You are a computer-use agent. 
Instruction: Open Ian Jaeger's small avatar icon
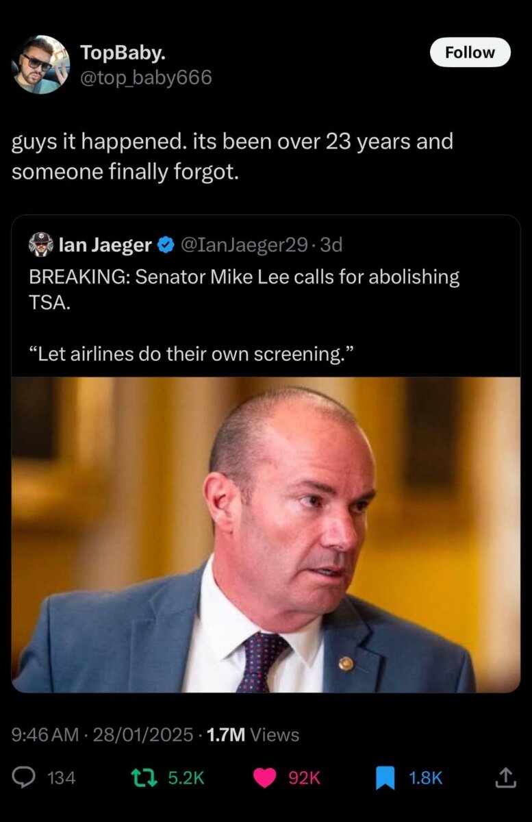(x=40, y=245)
